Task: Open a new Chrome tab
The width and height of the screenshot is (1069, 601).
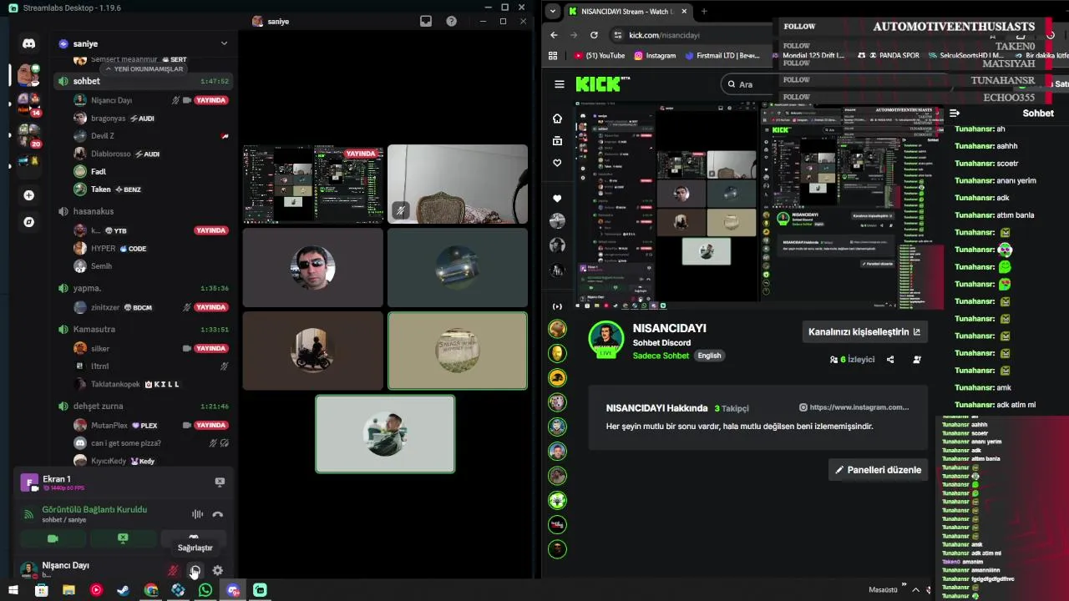Action: coord(704,12)
